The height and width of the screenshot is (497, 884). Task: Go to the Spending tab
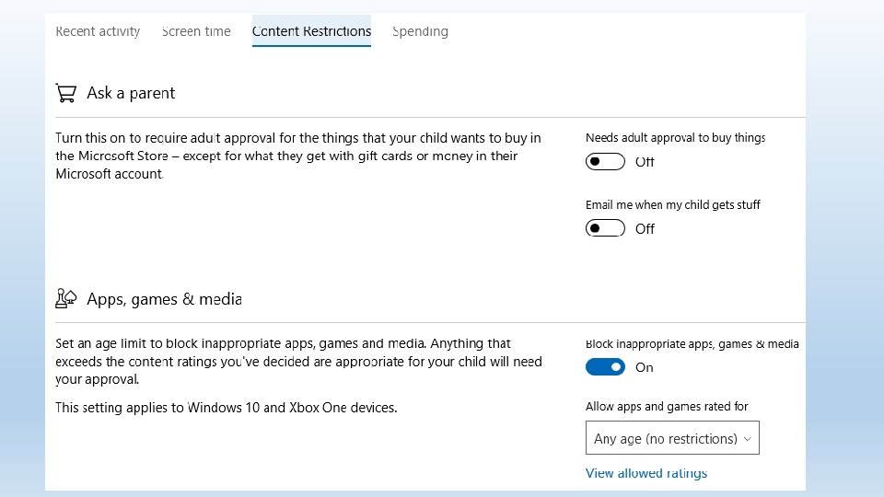(x=420, y=31)
